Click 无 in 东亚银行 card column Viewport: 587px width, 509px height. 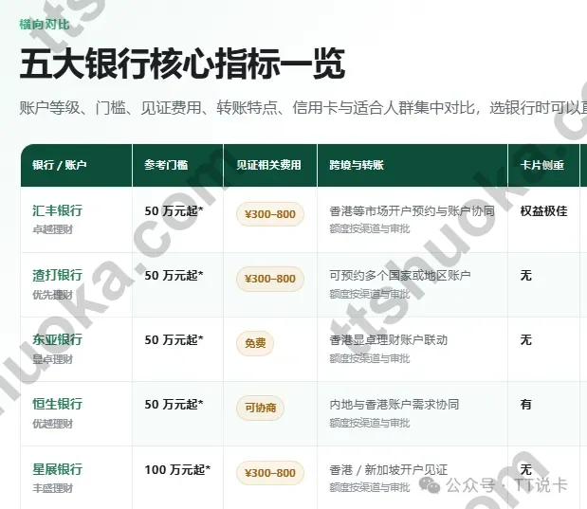coord(526,340)
